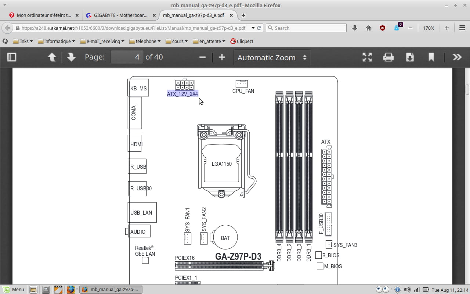Go to previous PDF page
The width and height of the screenshot is (470, 294).
point(52,57)
